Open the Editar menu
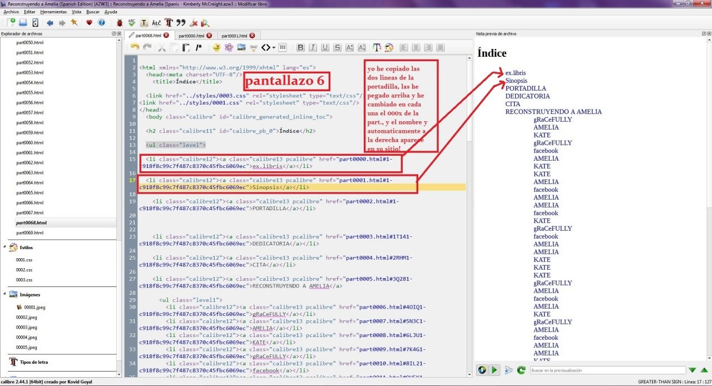712x386 pixels. (30, 12)
